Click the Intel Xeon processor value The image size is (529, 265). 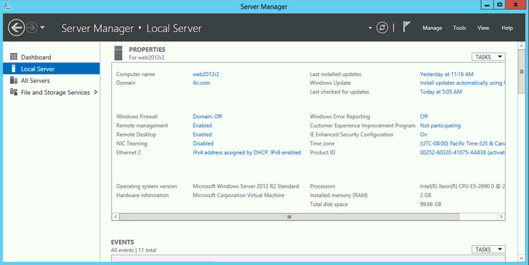pyautogui.click(x=462, y=187)
